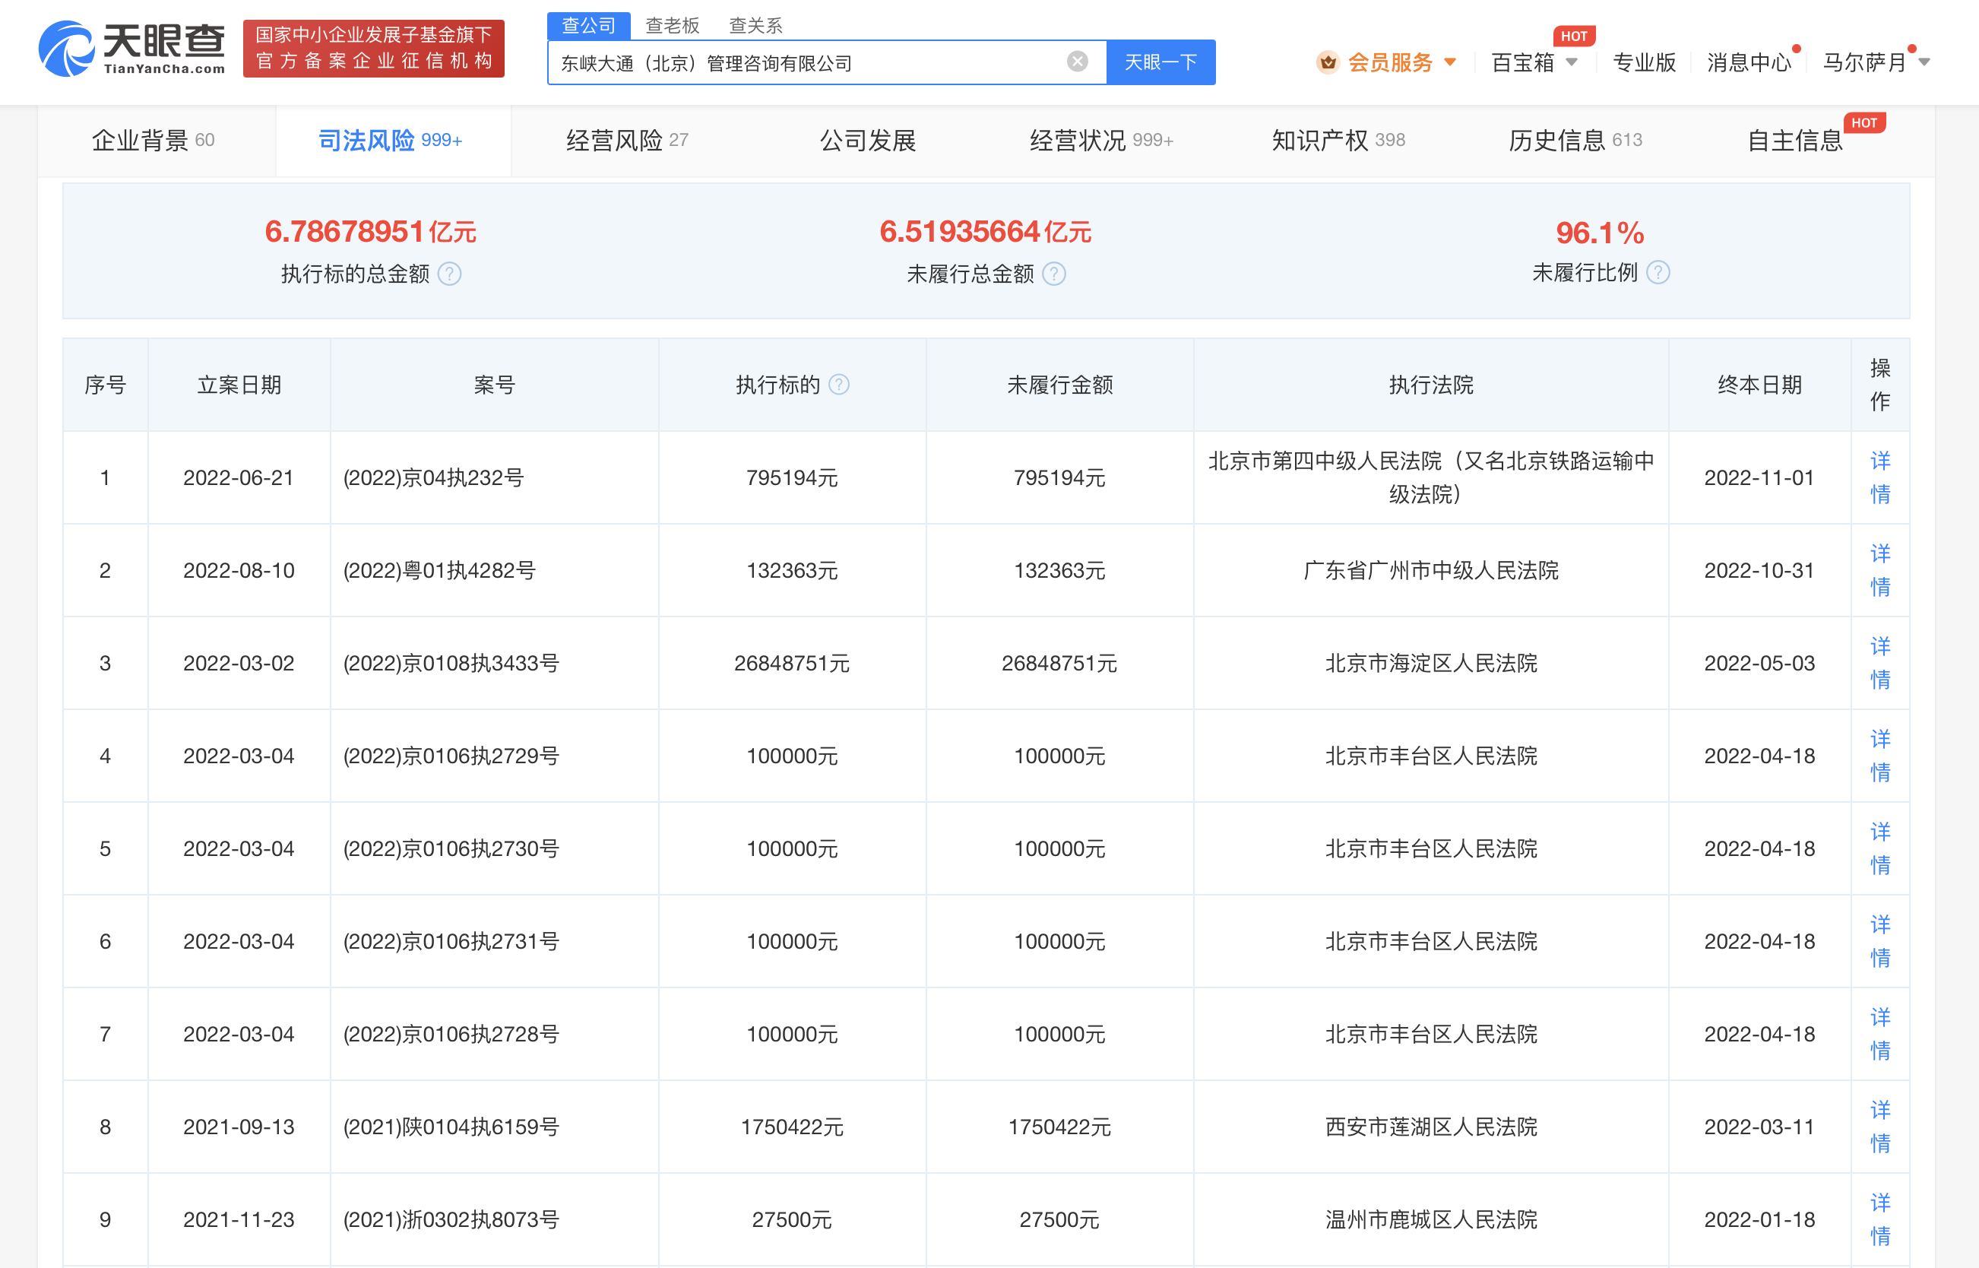Open help tooltip for 执行标的总金额
Viewport: 1979px width, 1268px height.
(449, 274)
